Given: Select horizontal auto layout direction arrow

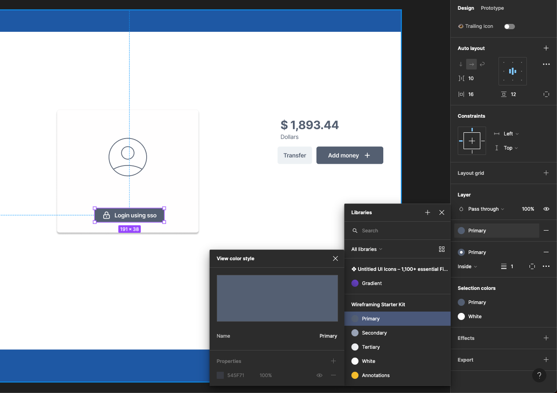Looking at the screenshot, I should point(471,64).
